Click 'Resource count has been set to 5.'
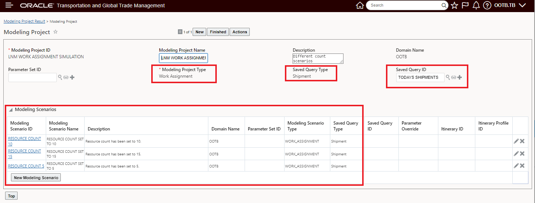Screen dimensions: 535x203 (x=112, y=166)
